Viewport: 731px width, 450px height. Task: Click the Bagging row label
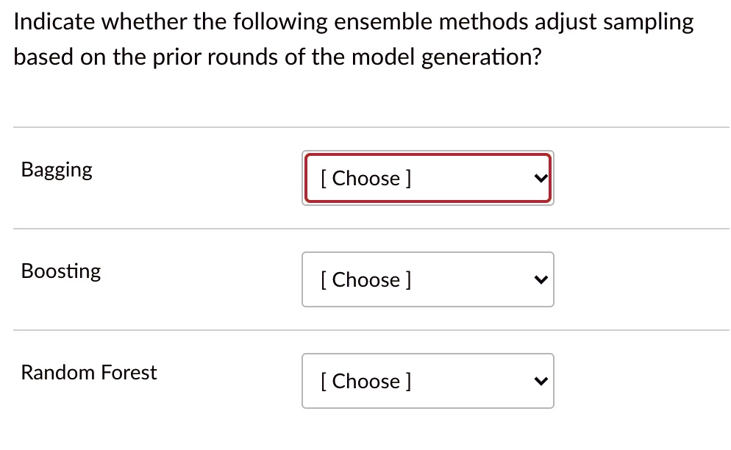coord(57,170)
